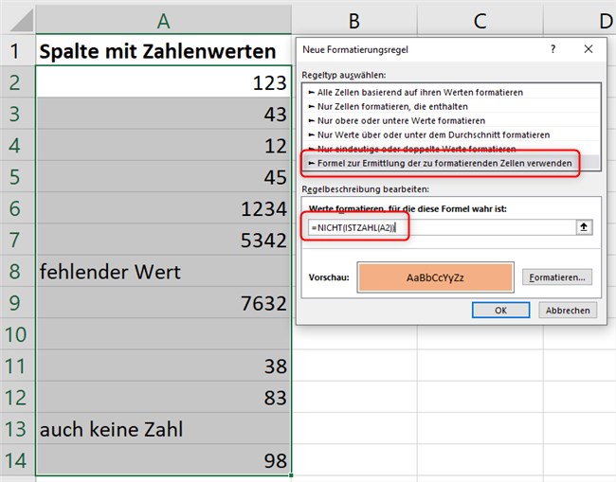Click the formula field containing =NICHT(ISTZAHL(A2))
The height and width of the screenshot is (482, 616).
pyautogui.click(x=442, y=227)
